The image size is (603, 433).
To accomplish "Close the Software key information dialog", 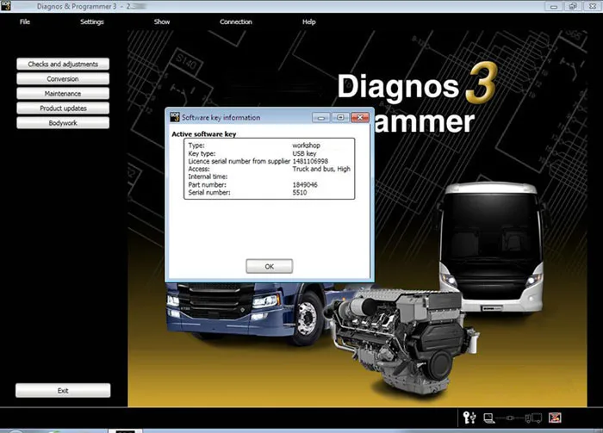I will click(x=360, y=117).
